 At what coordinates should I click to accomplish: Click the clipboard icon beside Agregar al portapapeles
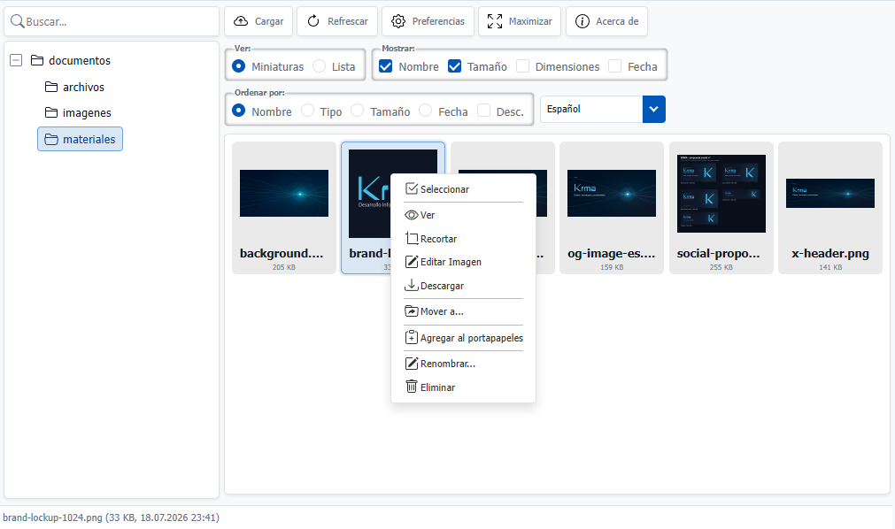[411, 337]
